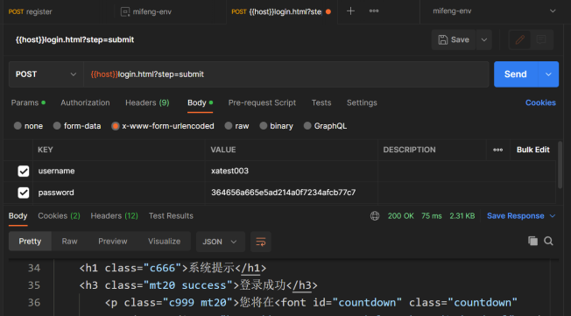Click the request title above URL bar
Image resolution: width=571 pixels, height=316 pixels.
pyautogui.click(x=74, y=39)
